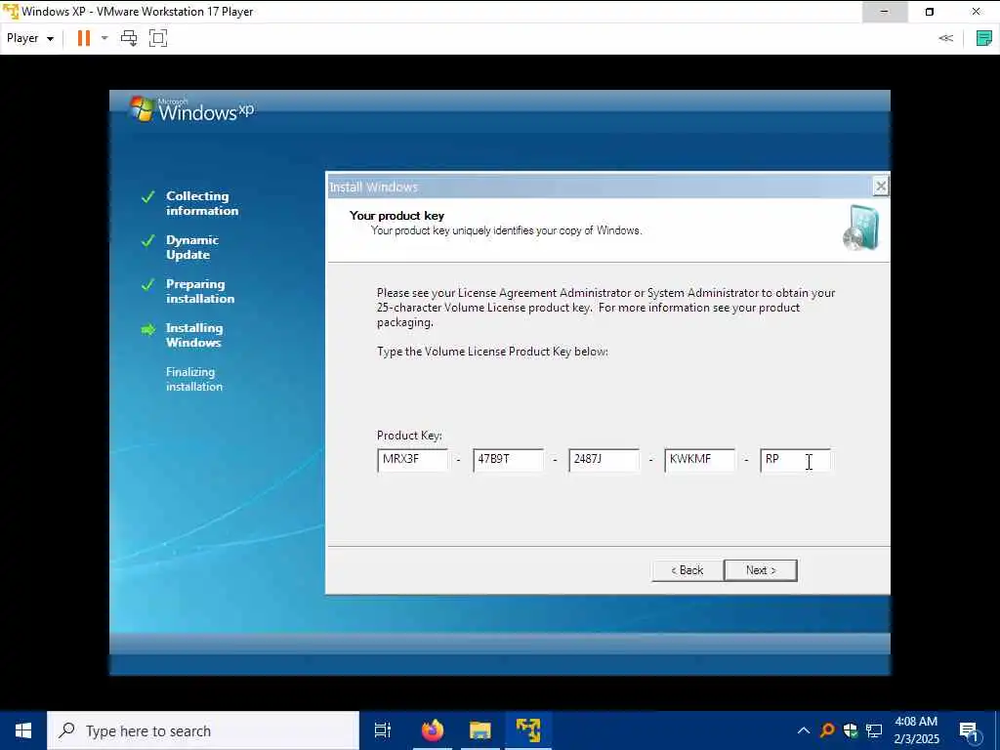Click the 'Your product key' heading

coord(396,216)
